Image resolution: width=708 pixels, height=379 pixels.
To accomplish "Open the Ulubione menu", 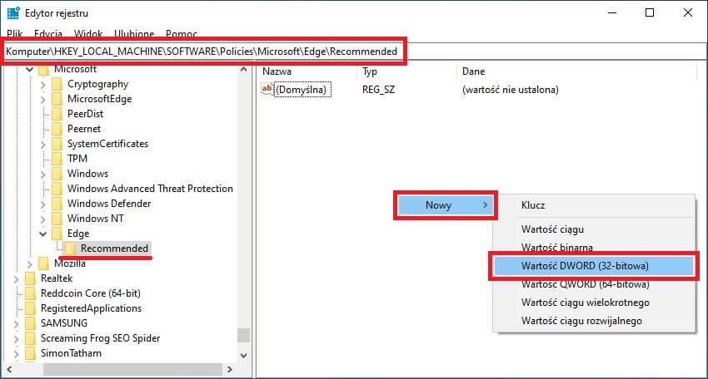I will (134, 34).
